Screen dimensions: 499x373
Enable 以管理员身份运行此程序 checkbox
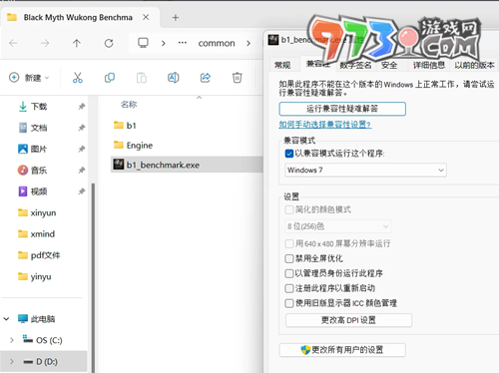[289, 273]
